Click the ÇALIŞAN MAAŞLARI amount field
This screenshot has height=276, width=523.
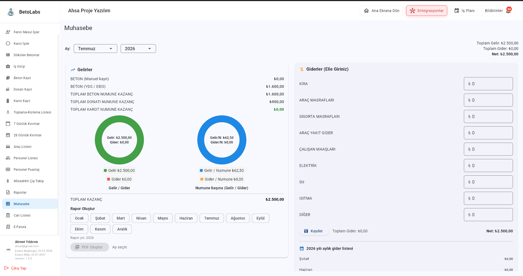point(488,149)
